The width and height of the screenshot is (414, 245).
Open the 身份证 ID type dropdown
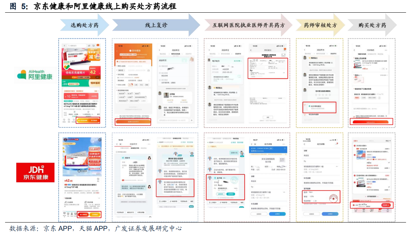click(122, 71)
